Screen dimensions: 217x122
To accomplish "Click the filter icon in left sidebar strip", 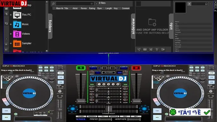I will tap(6, 14).
